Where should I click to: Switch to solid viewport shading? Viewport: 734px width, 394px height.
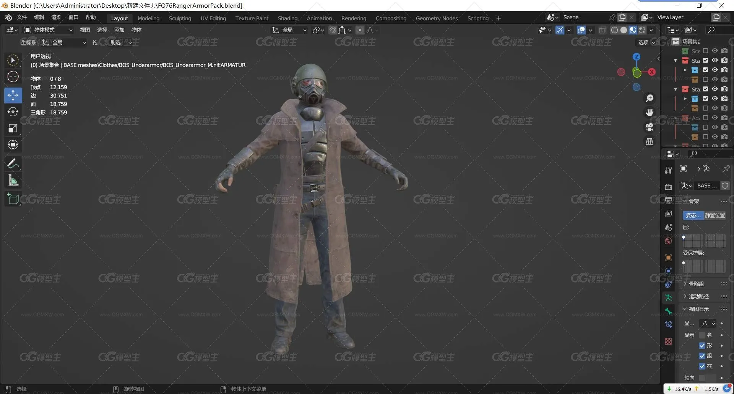point(624,30)
